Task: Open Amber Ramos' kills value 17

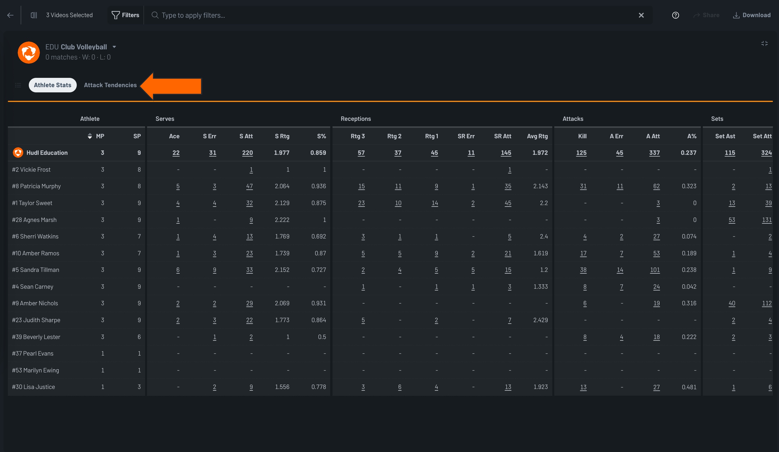Action: click(583, 253)
